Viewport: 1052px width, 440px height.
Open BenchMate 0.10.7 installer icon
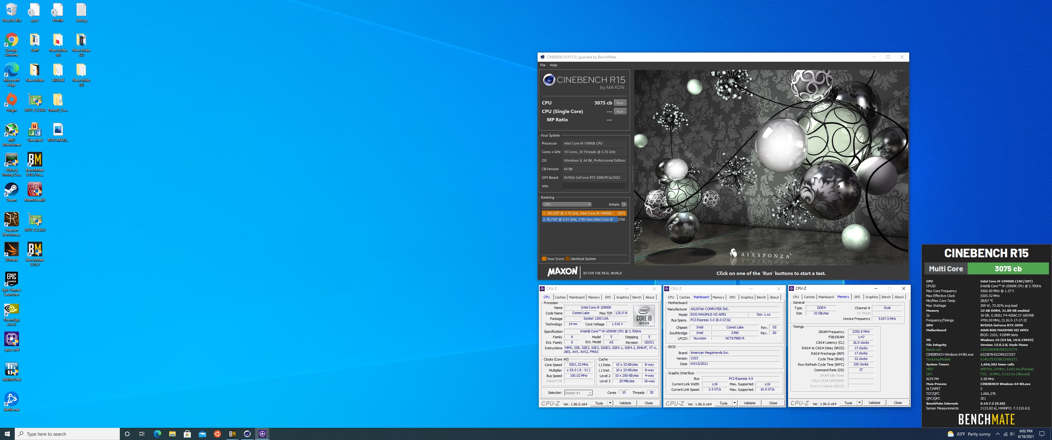[35, 164]
